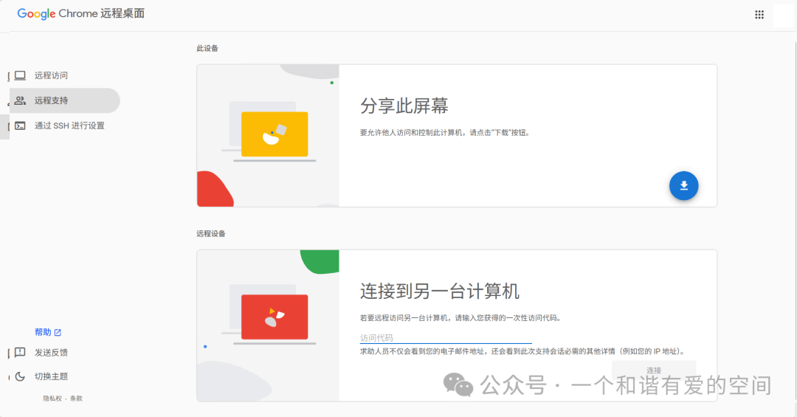The image size is (797, 417).
Task: Click the feedback icon beside 发送反馈
Action: (x=20, y=352)
